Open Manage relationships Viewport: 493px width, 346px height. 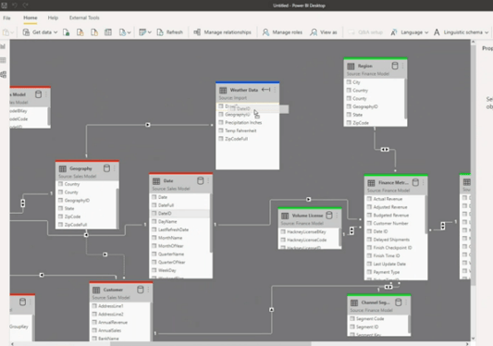click(x=222, y=32)
